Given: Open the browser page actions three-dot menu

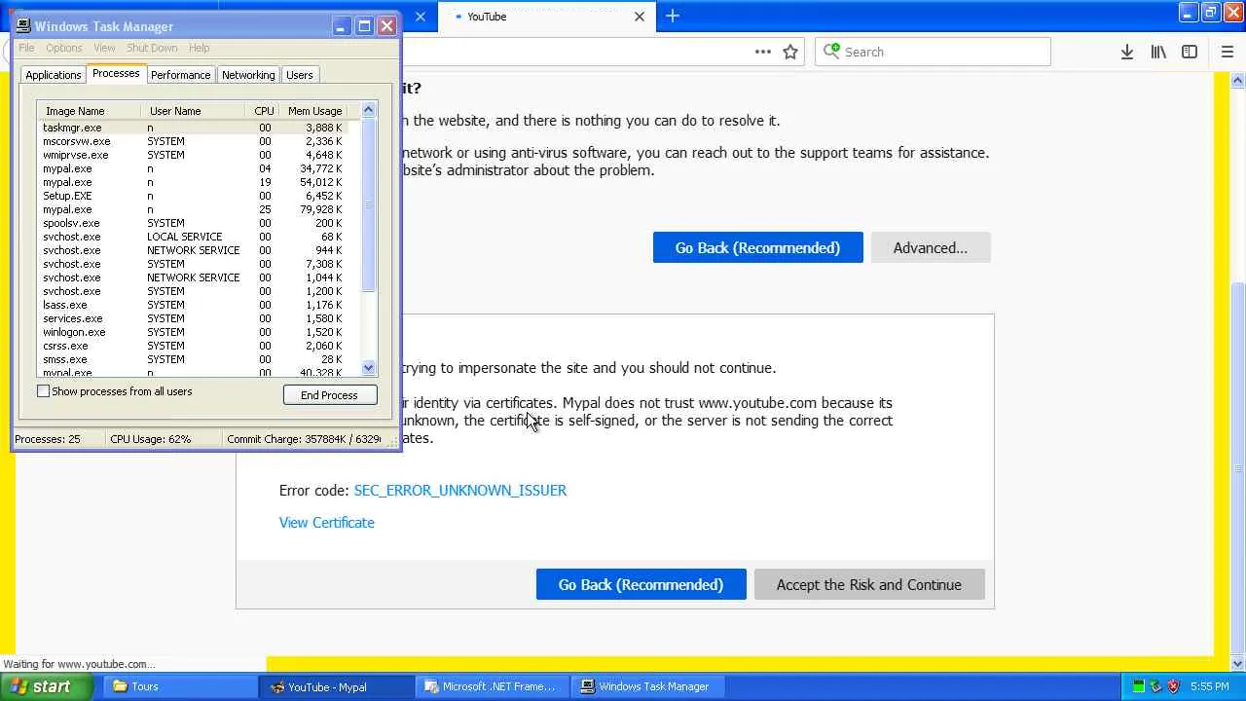Looking at the screenshot, I should pos(762,52).
